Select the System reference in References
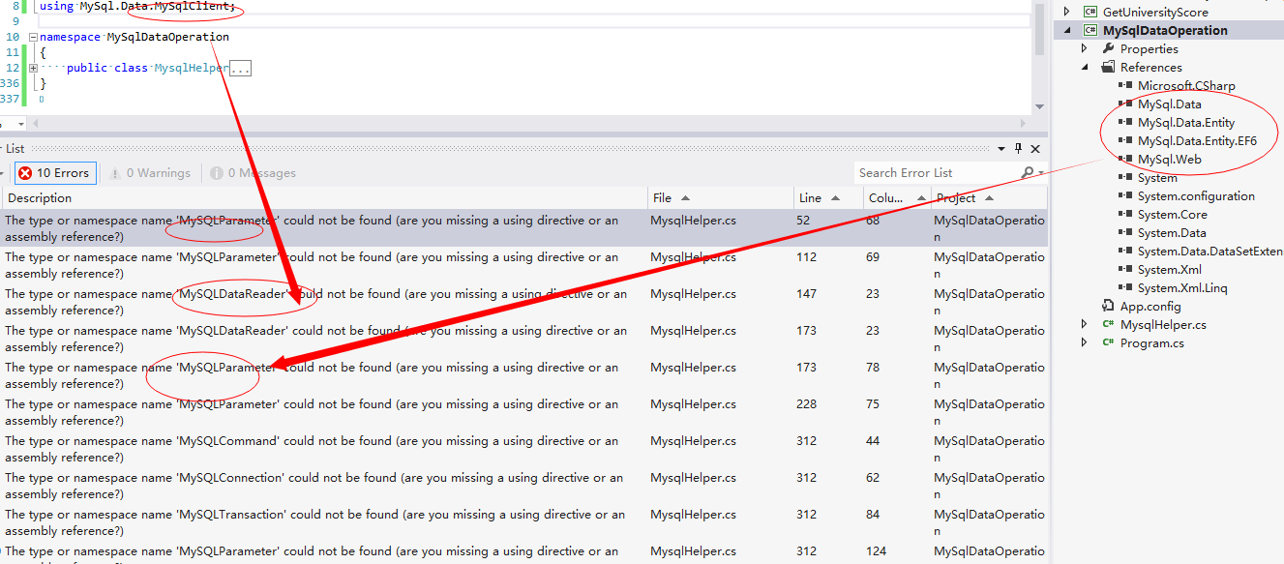1284x564 pixels. [1157, 177]
